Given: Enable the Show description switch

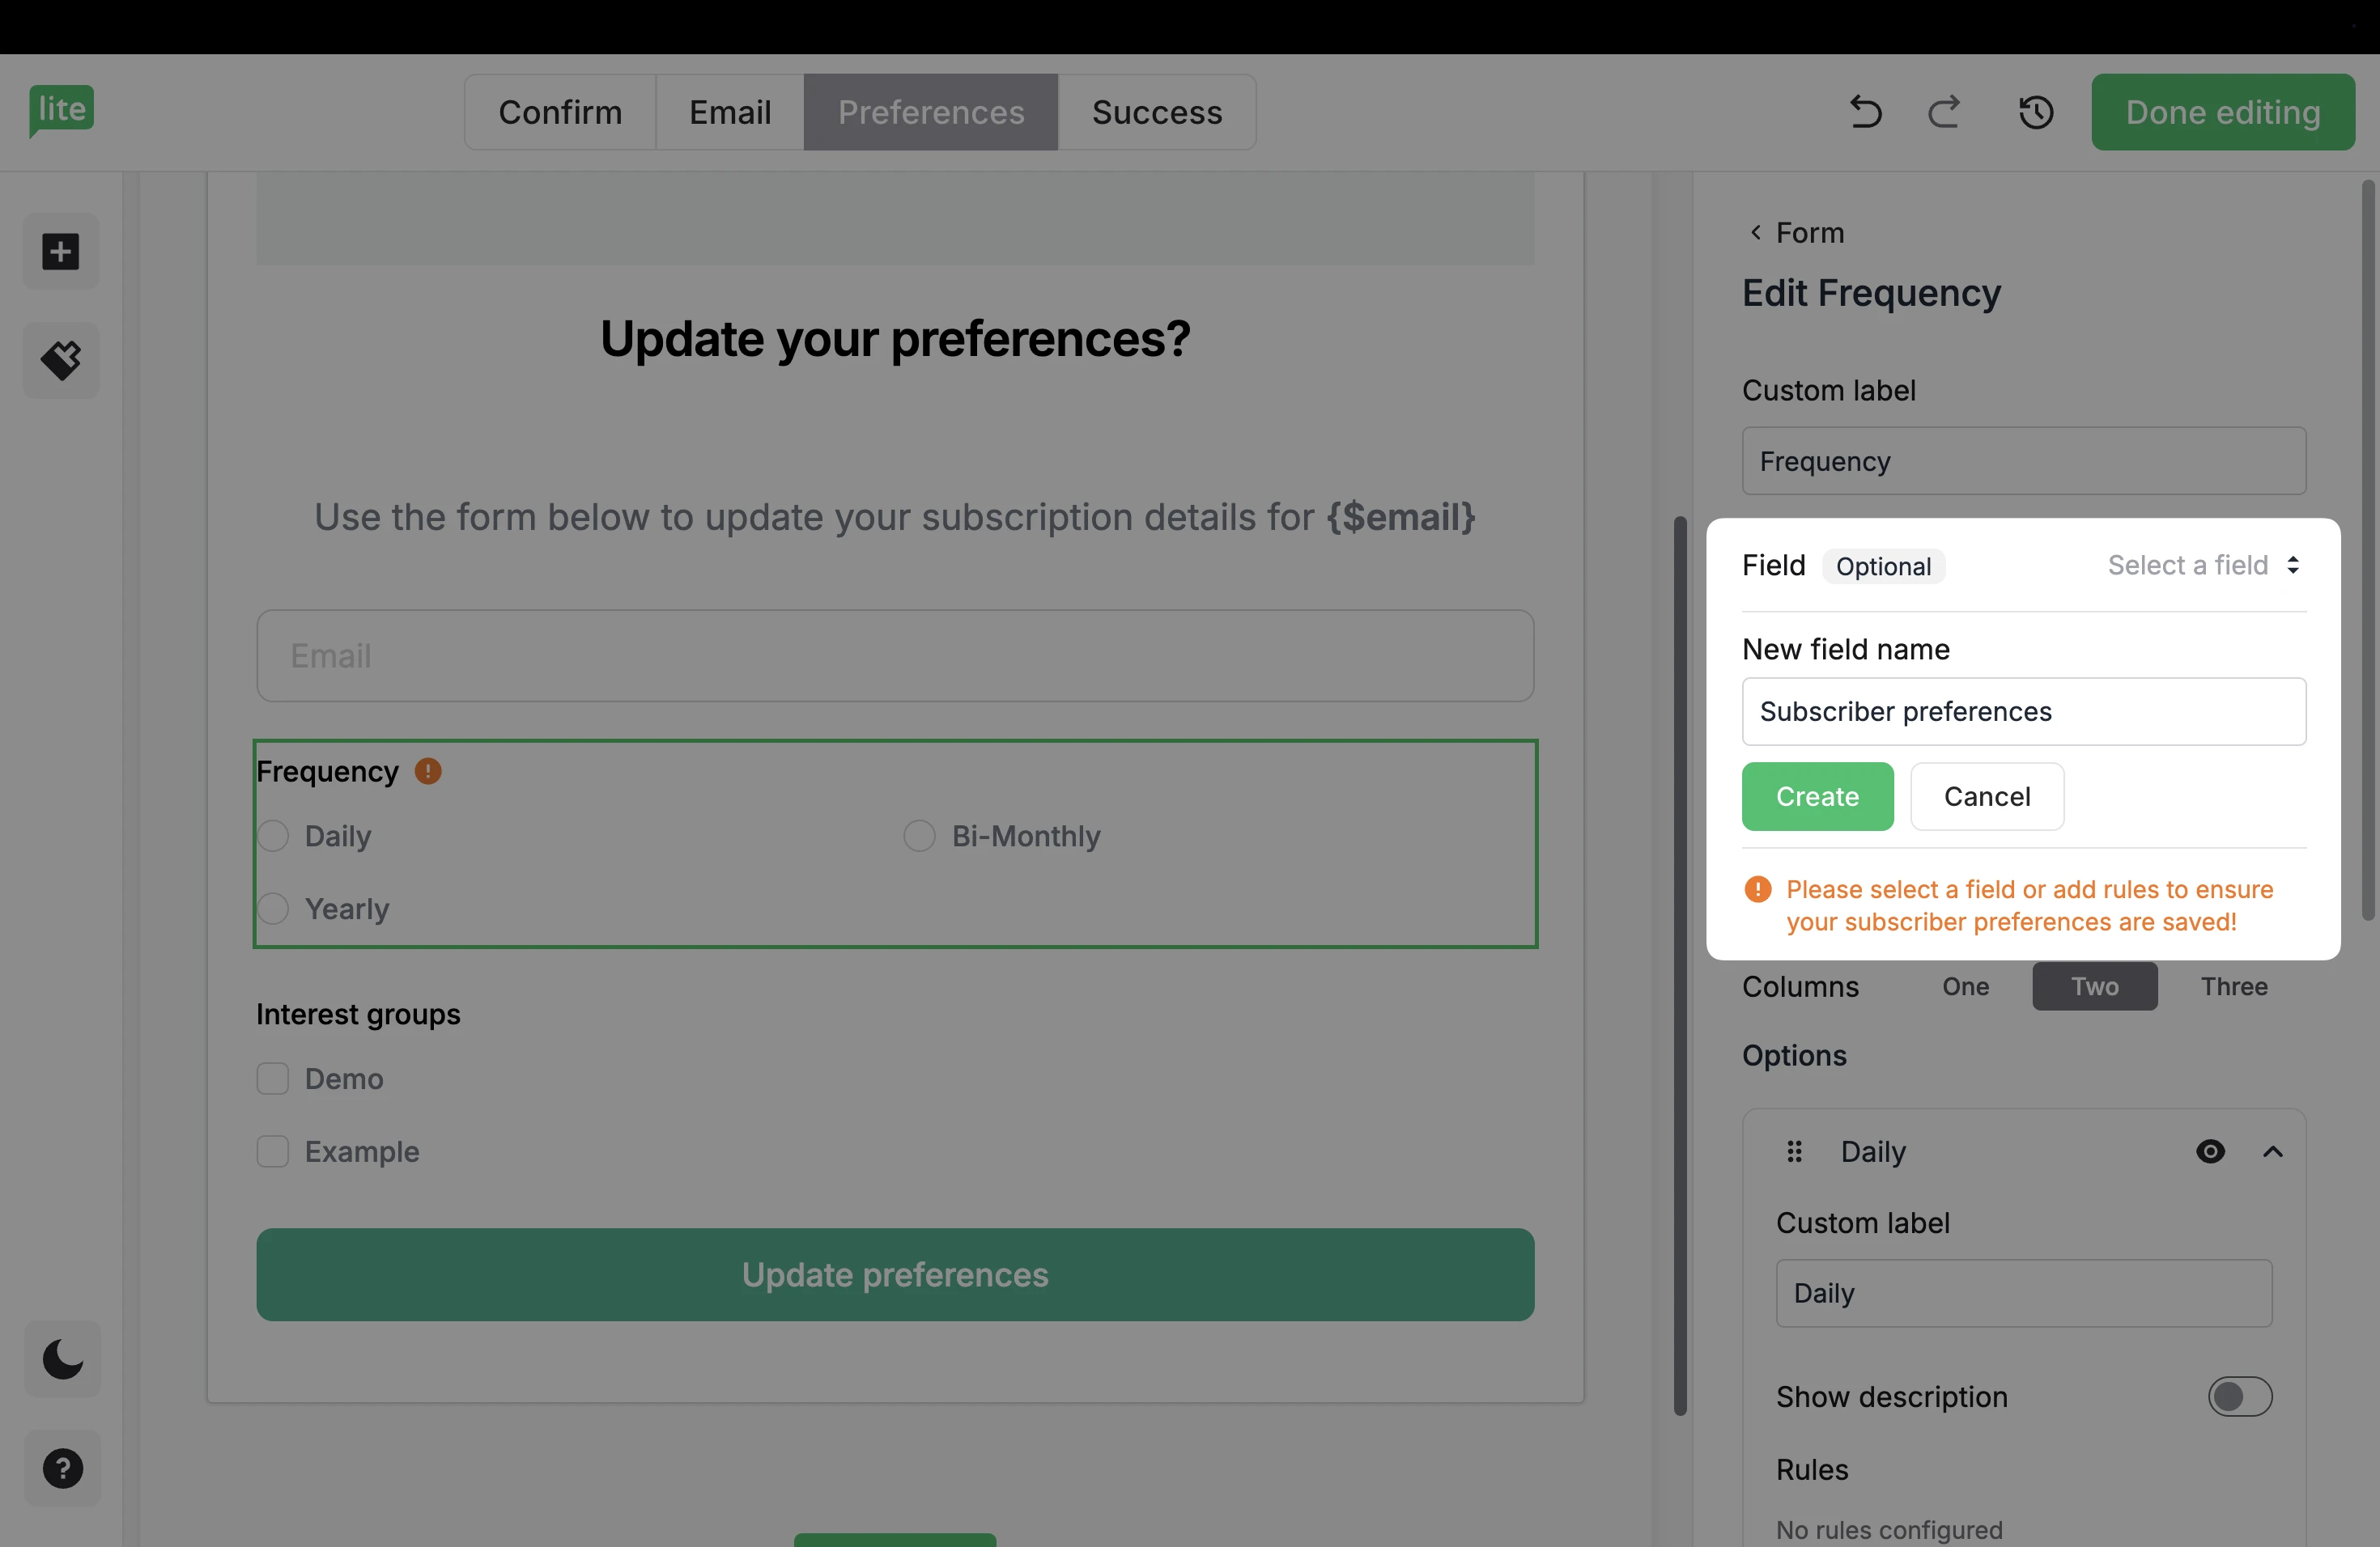Looking at the screenshot, I should pyautogui.click(x=2239, y=1396).
